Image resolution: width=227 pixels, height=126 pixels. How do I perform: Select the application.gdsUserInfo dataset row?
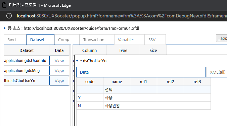[27, 61]
